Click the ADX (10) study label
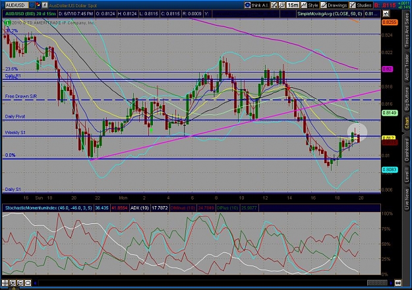 140,208
